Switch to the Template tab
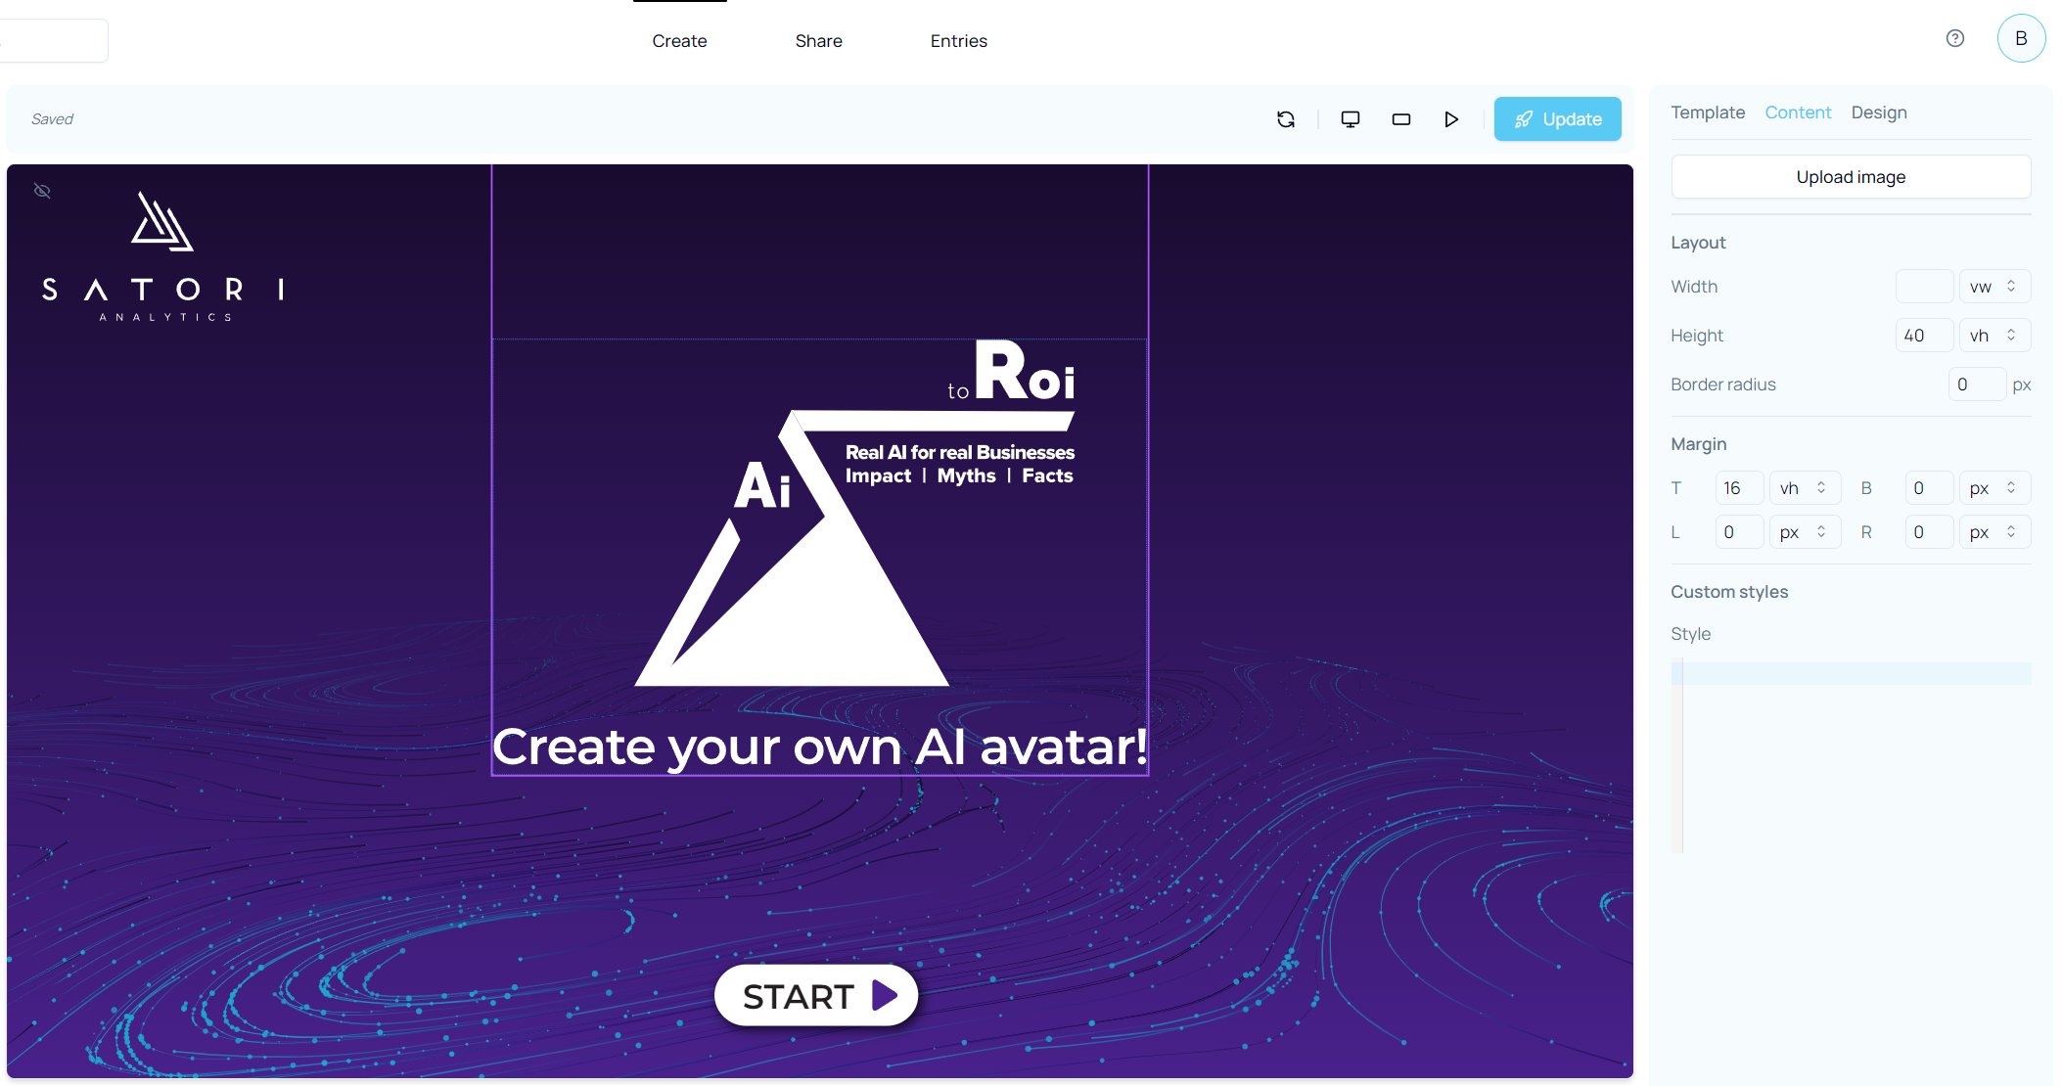The image size is (2062, 1086). coord(1707,113)
